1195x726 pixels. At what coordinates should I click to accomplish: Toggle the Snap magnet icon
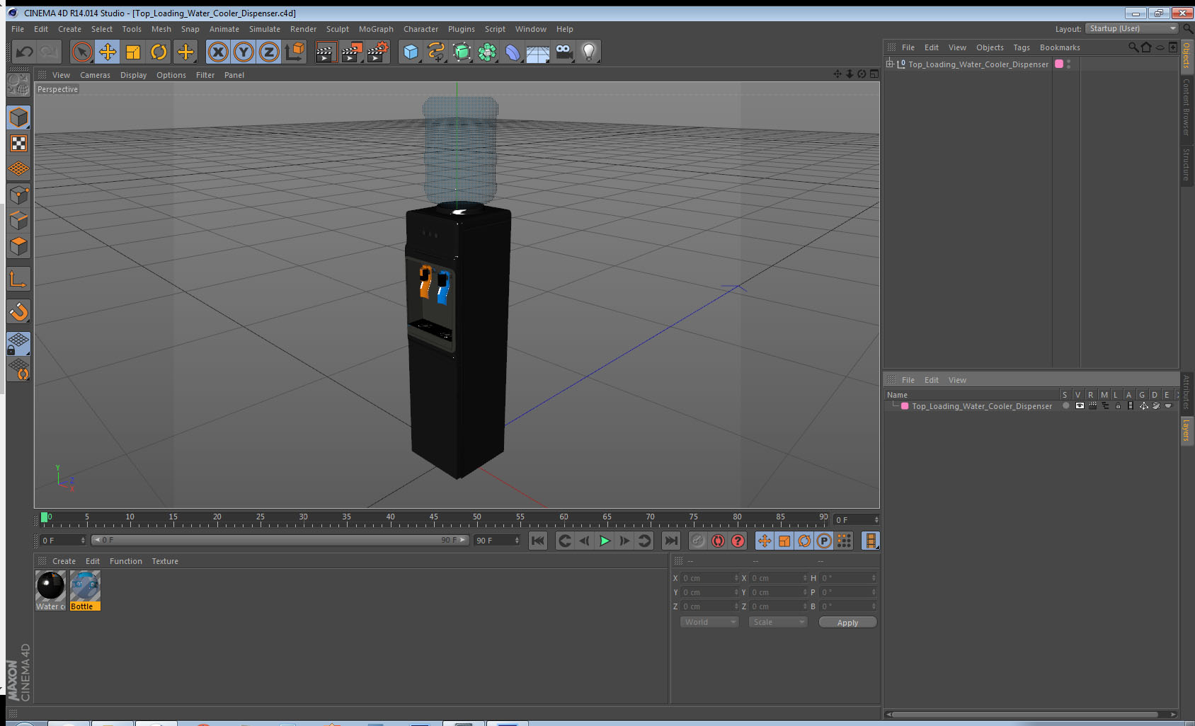tap(18, 311)
